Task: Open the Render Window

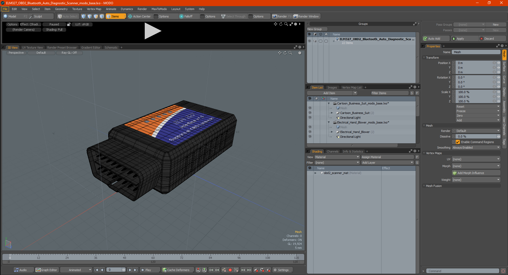Action: [306, 16]
